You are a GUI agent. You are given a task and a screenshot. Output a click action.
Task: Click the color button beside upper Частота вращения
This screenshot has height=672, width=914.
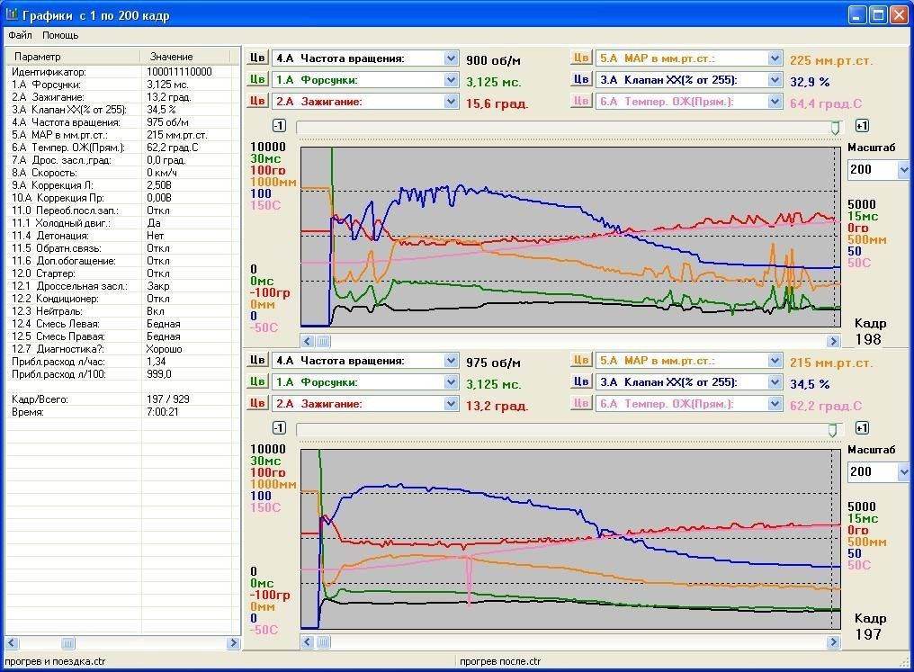pyautogui.click(x=257, y=58)
